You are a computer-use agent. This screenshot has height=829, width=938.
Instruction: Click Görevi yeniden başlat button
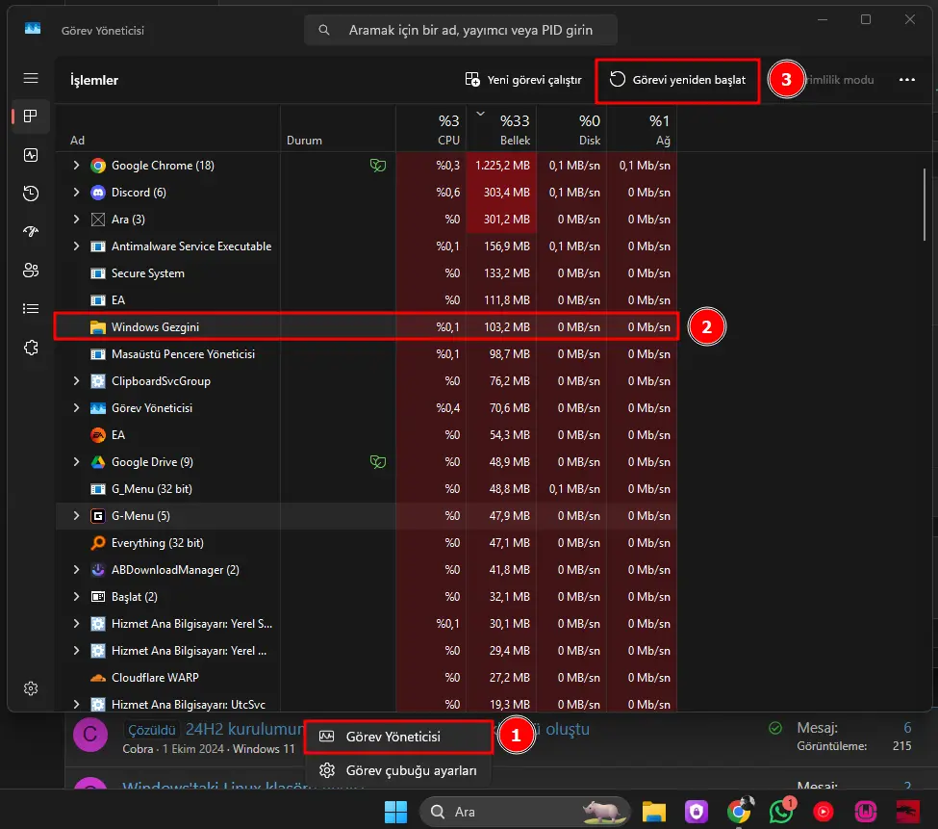678,80
